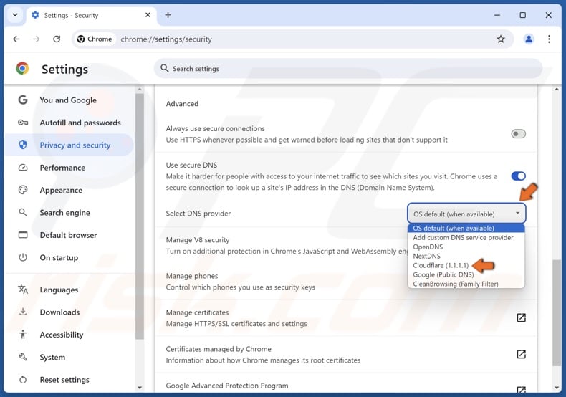Open Search engine settings
Viewport: 566px width, 397px height.
click(x=69, y=213)
